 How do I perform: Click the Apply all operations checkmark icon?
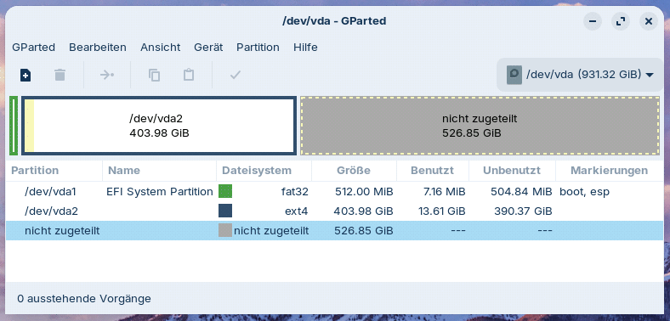point(236,75)
